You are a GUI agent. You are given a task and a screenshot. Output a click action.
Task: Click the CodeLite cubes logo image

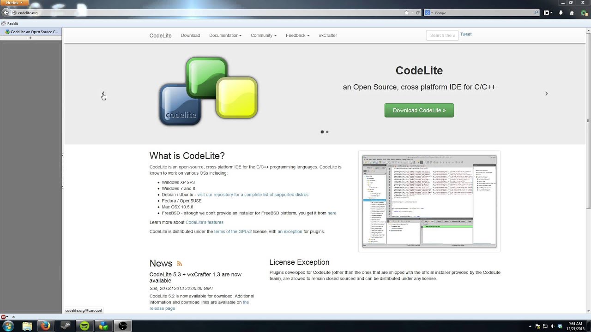pyautogui.click(x=208, y=91)
